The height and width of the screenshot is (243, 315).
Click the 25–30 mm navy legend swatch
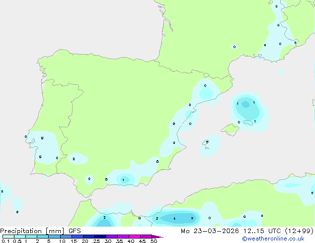click(100, 237)
